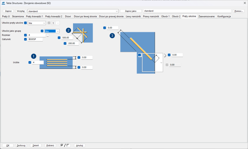Click the 0.00 field above diagram 3
The image size is (248, 149).
[112, 28]
